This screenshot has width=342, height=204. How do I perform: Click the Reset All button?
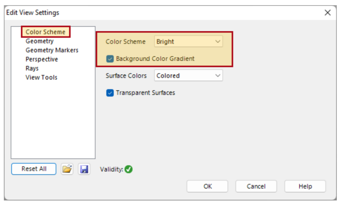[34, 169]
